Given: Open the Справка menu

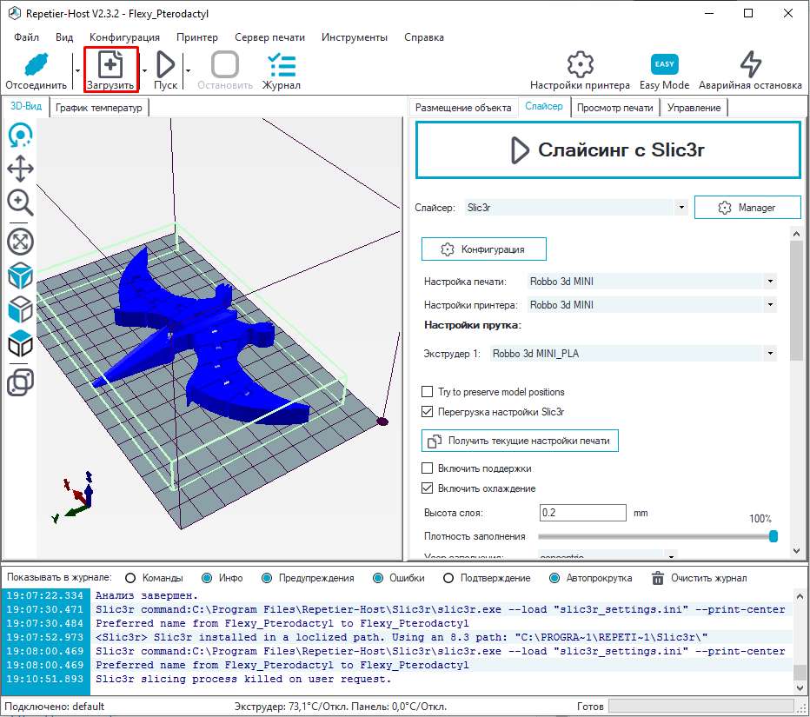Looking at the screenshot, I should point(423,37).
